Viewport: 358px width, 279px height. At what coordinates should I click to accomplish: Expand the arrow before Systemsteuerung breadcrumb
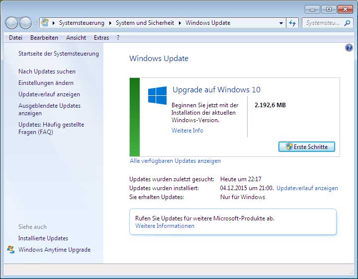(54, 23)
